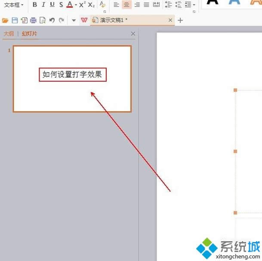Image resolution: width=262 pixels, height=261 pixels.
Task: Save the presentation with the disk icon
Action: [15, 20]
